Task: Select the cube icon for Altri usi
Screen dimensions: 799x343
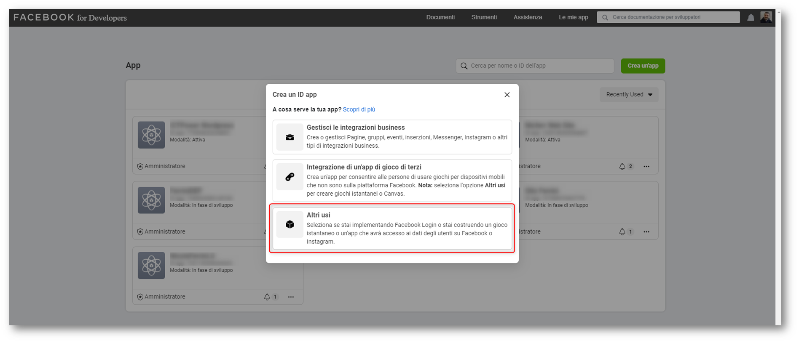Action: 290,224
